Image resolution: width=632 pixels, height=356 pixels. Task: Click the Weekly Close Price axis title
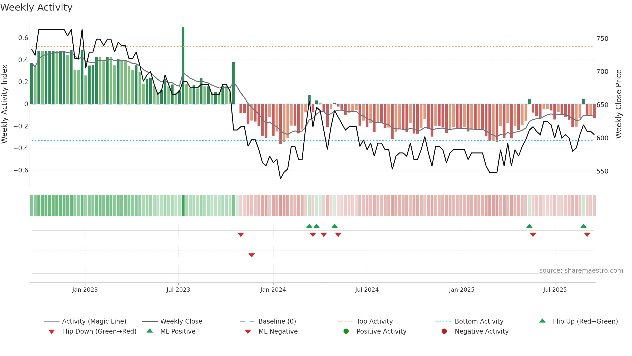pos(619,104)
